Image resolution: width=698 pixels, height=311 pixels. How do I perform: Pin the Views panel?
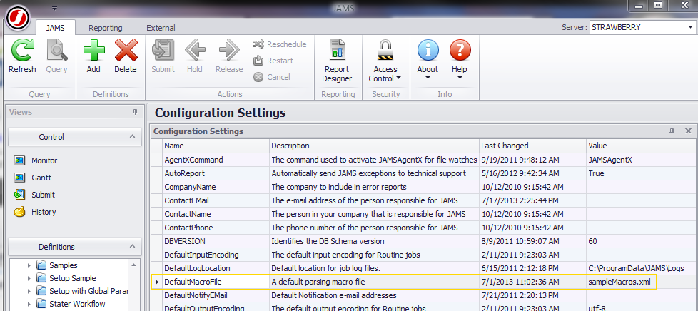click(136, 113)
